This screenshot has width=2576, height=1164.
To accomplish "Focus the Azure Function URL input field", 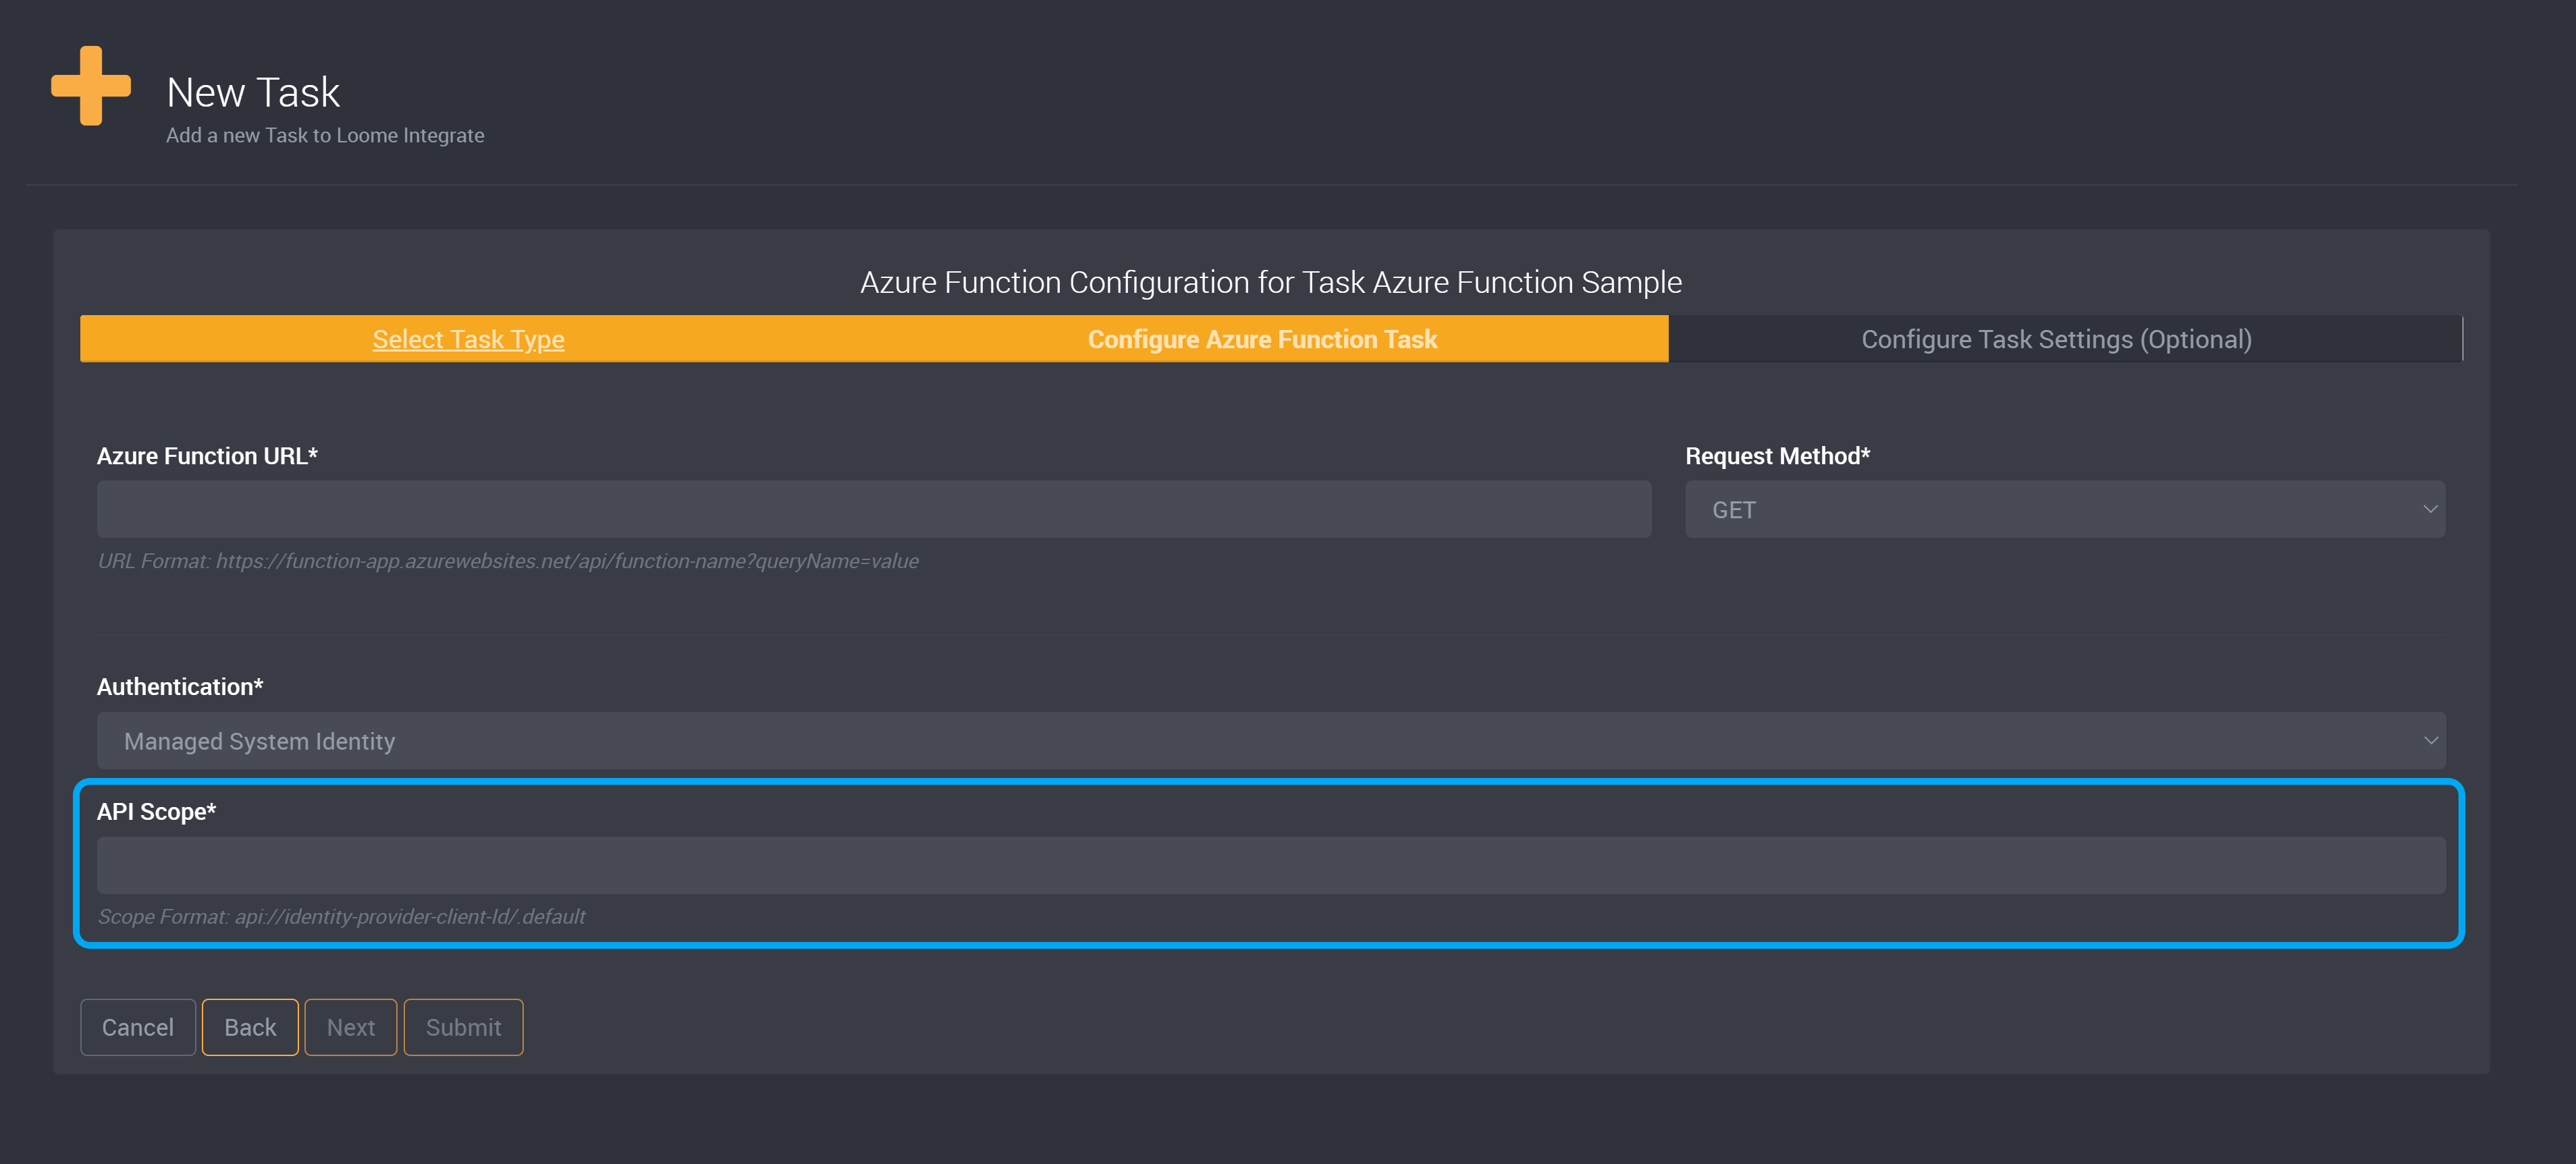I will 874,509.
